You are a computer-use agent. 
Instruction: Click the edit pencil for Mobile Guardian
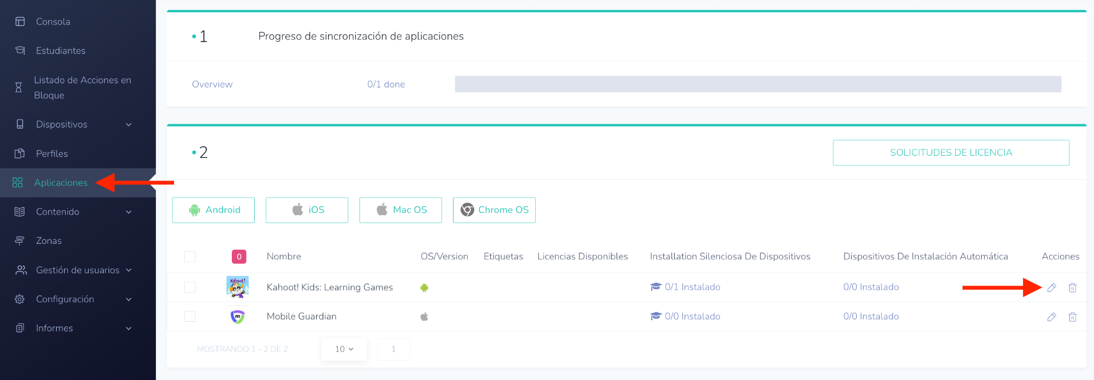[x=1051, y=317]
